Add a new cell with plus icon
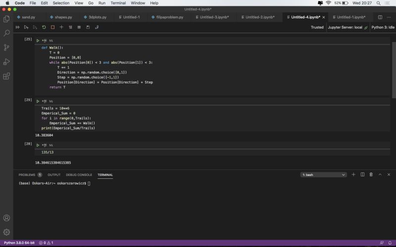 pos(61,27)
